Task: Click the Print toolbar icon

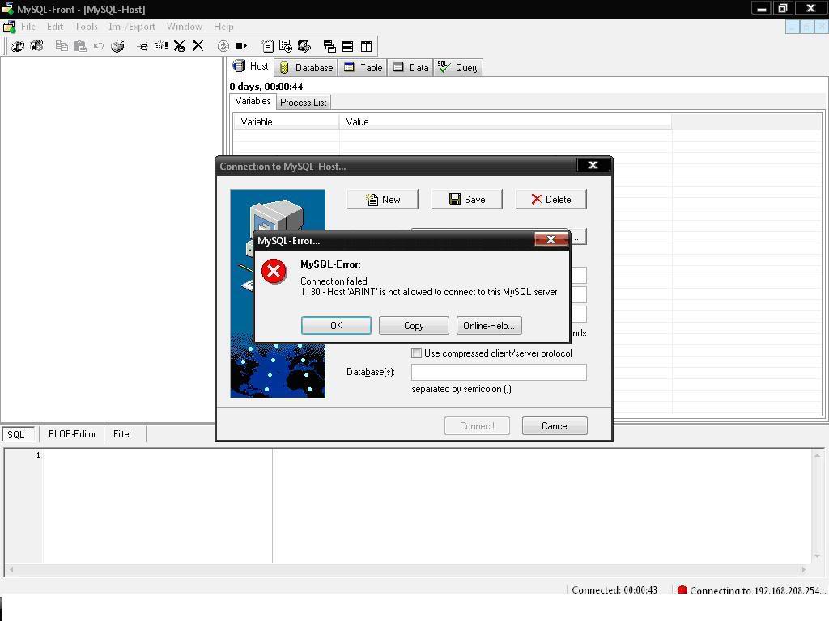Action: (117, 46)
